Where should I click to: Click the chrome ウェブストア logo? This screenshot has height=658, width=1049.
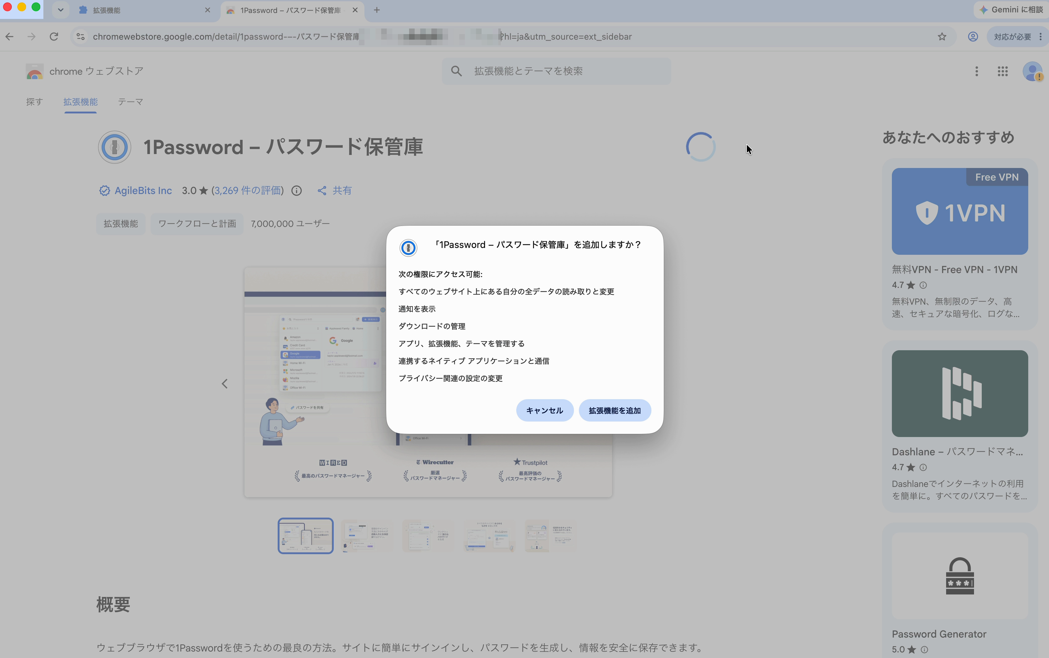84,71
